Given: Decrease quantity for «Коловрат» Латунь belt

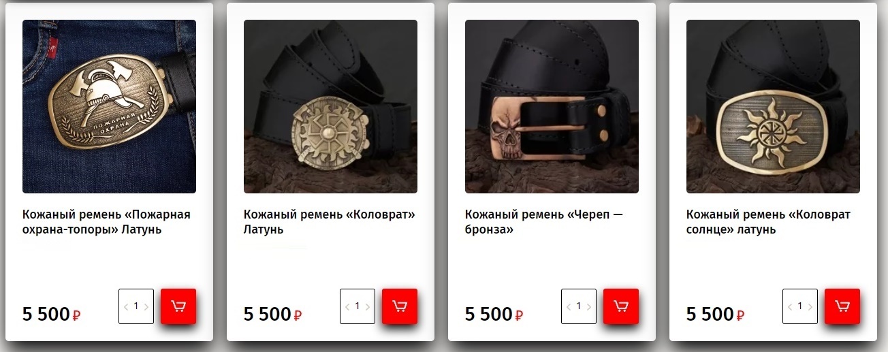Looking at the screenshot, I should coord(347,307).
